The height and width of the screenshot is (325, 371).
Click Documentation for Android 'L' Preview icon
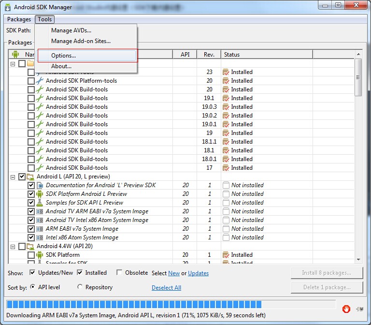[x=40, y=185]
